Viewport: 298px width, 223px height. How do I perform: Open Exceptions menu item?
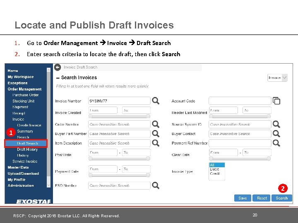pos(17,83)
